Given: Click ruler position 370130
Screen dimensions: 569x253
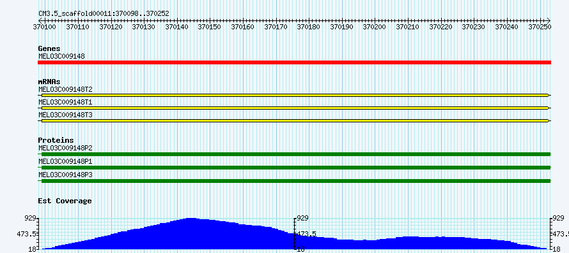Looking at the screenshot, I should (144, 27).
